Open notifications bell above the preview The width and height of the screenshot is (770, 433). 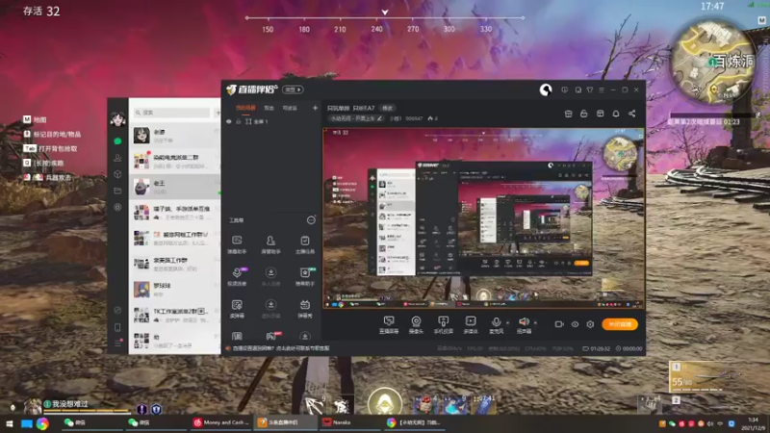[x=616, y=114]
